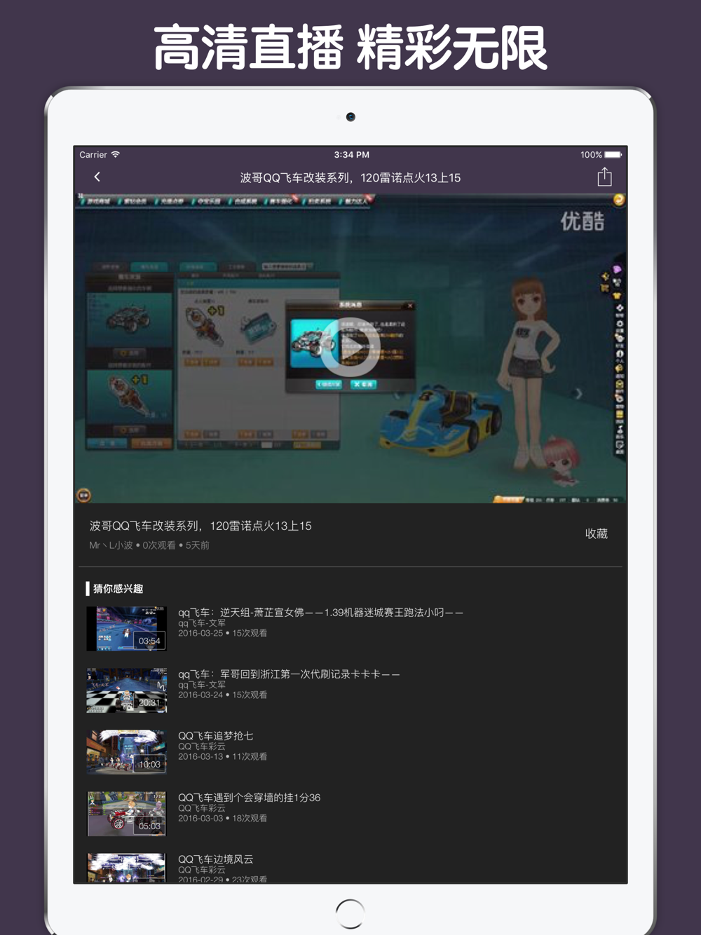Click the 2016-03-13 • 11次观看 info line

click(x=222, y=756)
